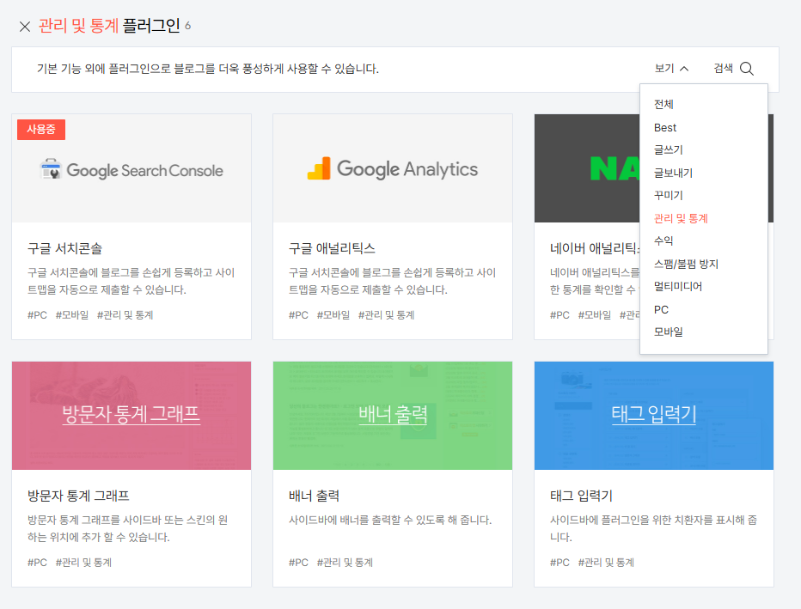This screenshot has height=609, width=801.
Task: Open Google Analytics plugin thumbnail
Action: pos(392,168)
